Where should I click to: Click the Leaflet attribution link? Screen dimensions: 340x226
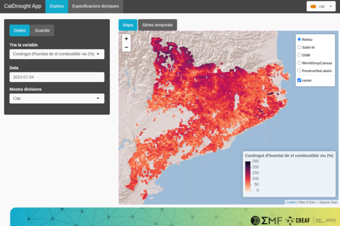point(290,202)
